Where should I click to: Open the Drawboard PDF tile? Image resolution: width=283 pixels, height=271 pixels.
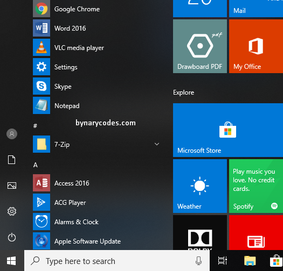(x=200, y=46)
